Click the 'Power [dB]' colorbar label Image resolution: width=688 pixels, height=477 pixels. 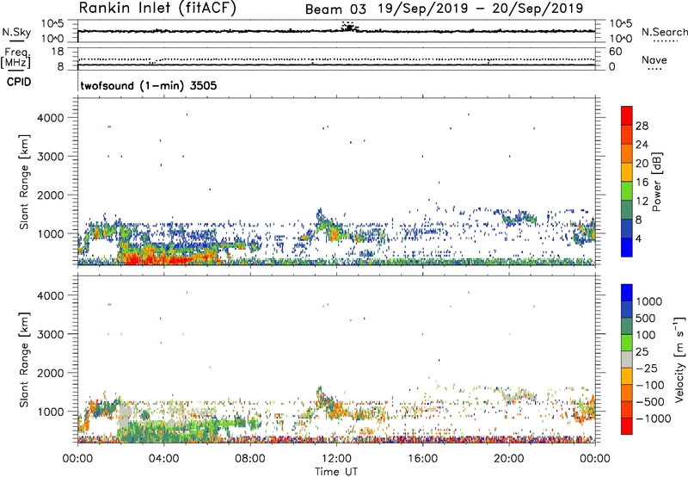(x=656, y=182)
